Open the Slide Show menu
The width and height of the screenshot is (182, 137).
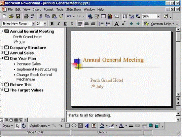[x=74, y=10]
